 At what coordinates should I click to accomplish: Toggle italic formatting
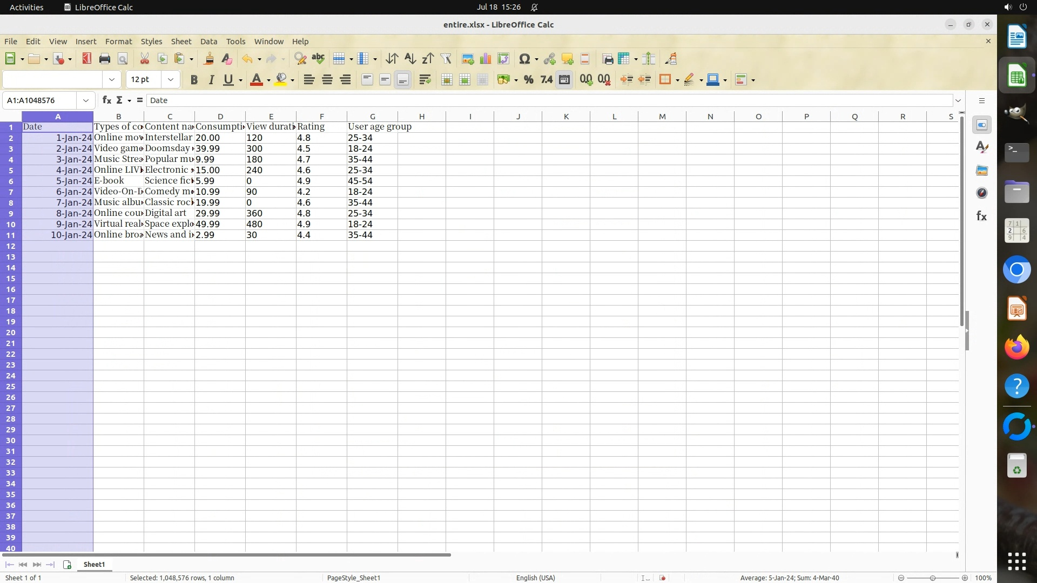211,80
